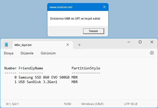Close the Mbr_Gpt.txt tab

coord(68,45)
